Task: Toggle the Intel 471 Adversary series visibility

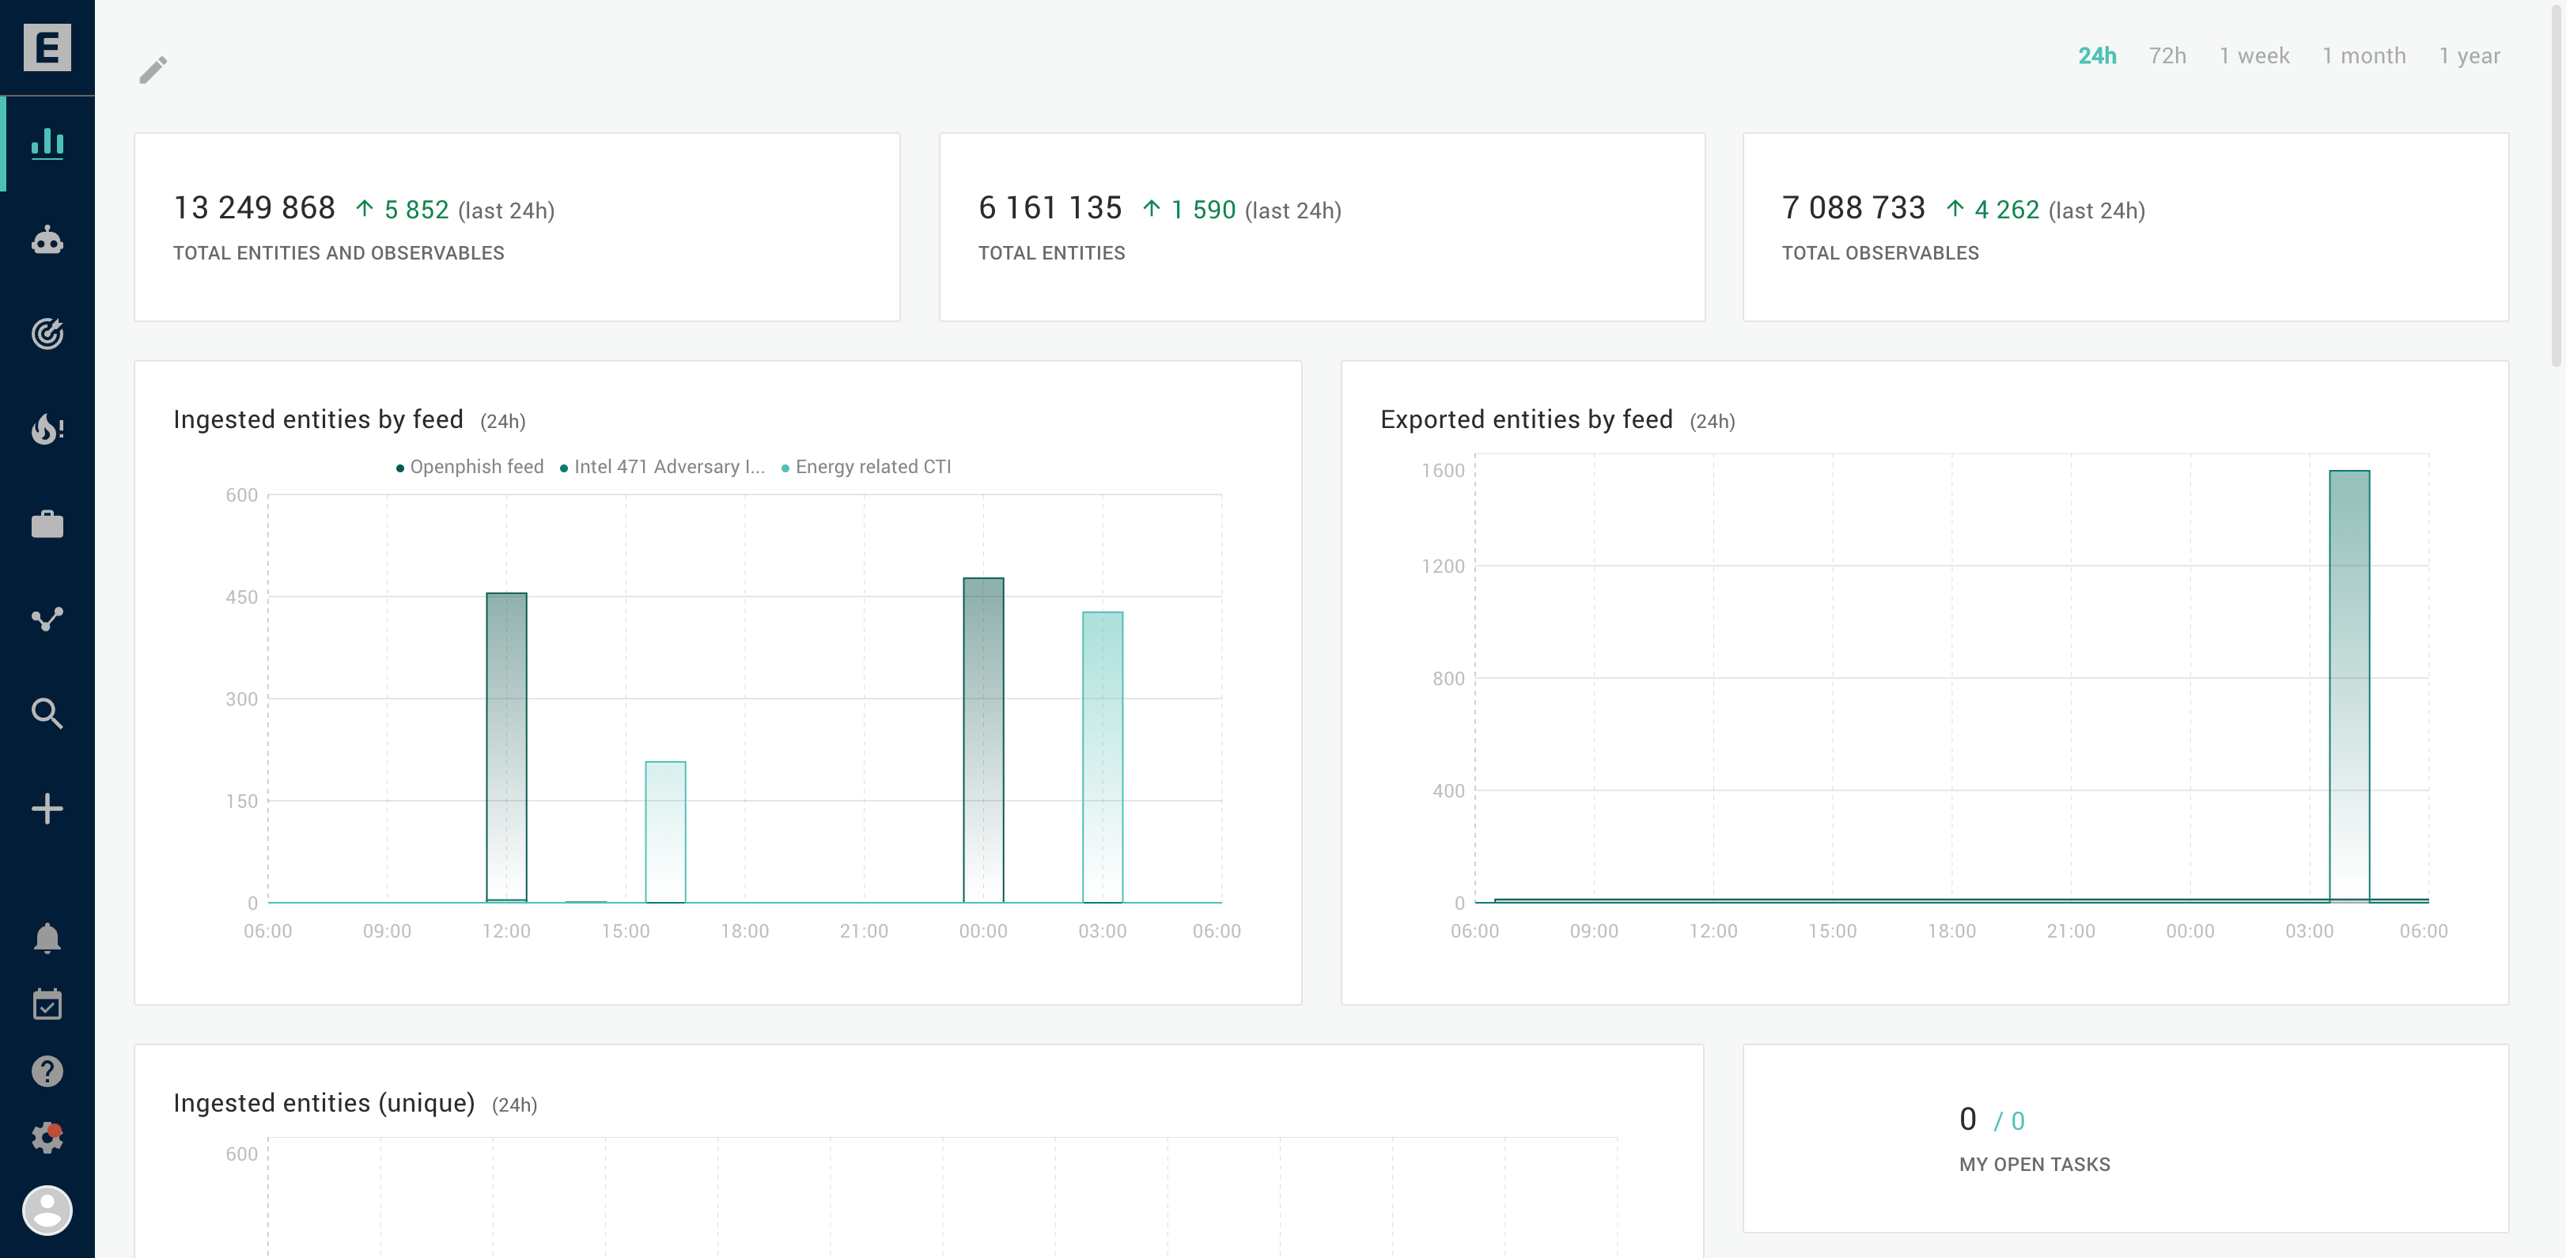Action: [x=662, y=465]
